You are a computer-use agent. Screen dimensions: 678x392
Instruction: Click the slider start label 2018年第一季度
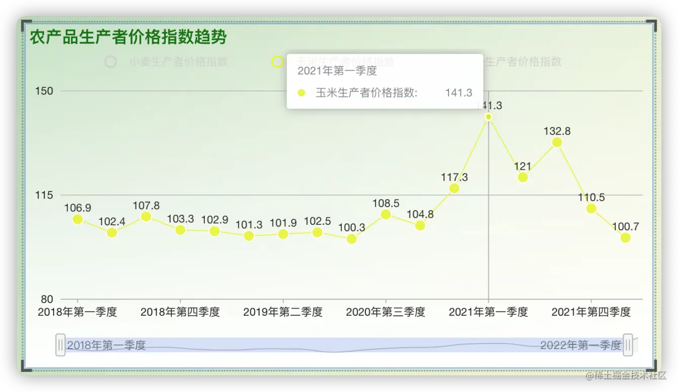click(x=106, y=346)
